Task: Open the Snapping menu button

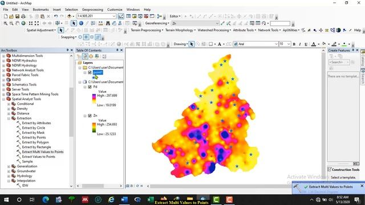Action: [68, 37]
